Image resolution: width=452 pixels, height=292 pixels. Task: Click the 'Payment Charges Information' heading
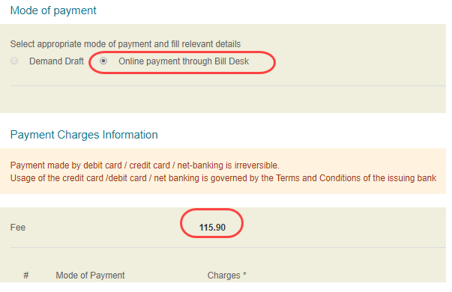pyautogui.click(x=84, y=135)
